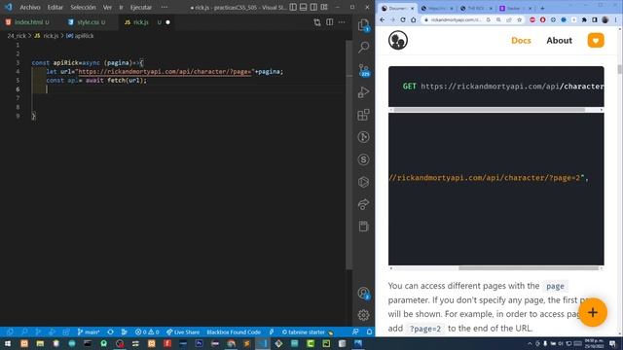This screenshot has width=623, height=350.
Task: Open the Explorer view in the activity bar
Action: pos(363,25)
